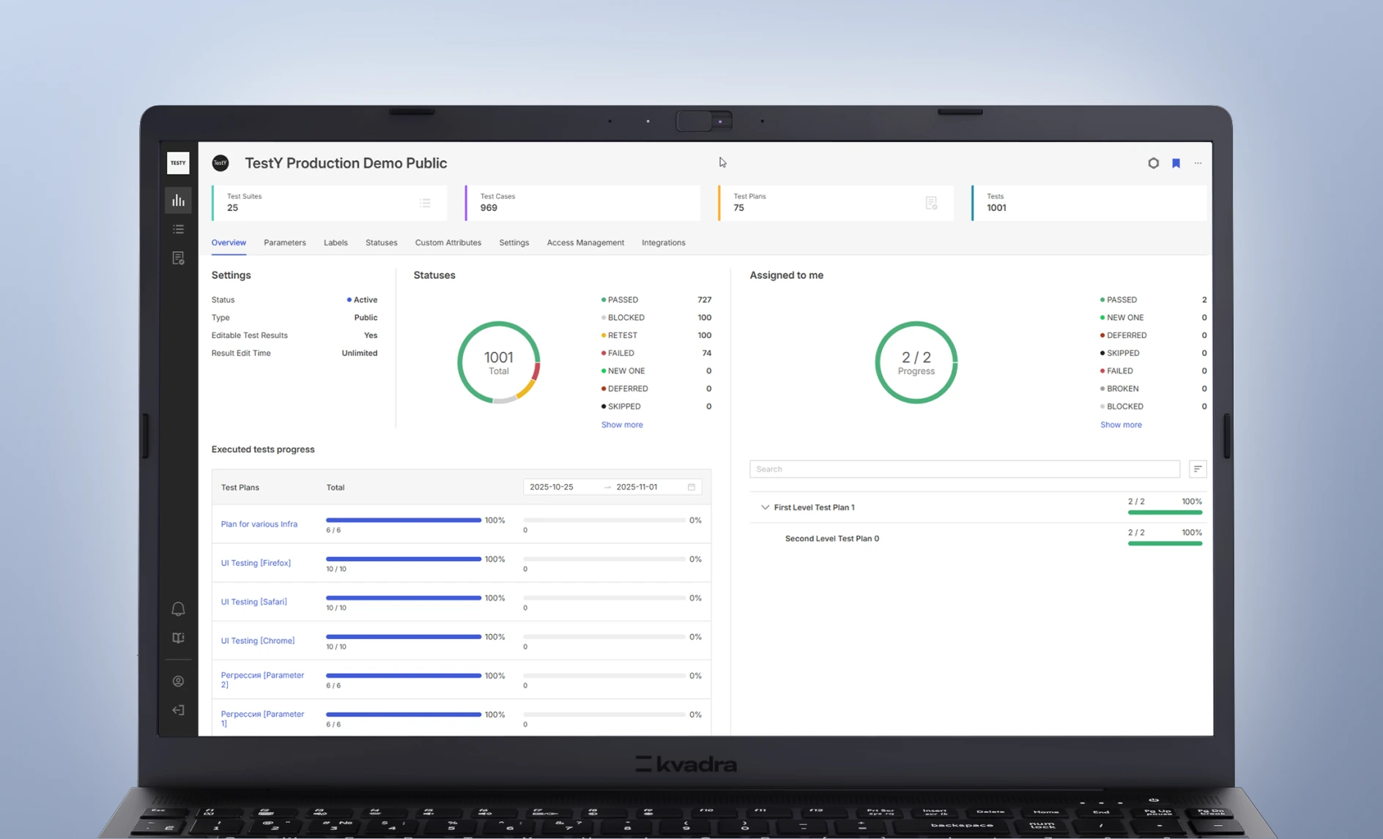Viewport: 1383px width, 839px height.
Task: Switch to the Access Management tab
Action: coord(585,243)
